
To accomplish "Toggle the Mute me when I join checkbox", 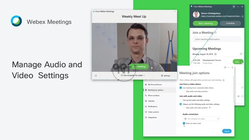I will (x=184, y=123).
